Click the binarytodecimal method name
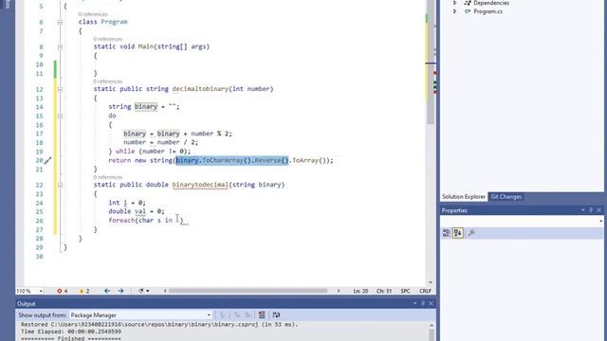607x341 pixels. pos(200,185)
